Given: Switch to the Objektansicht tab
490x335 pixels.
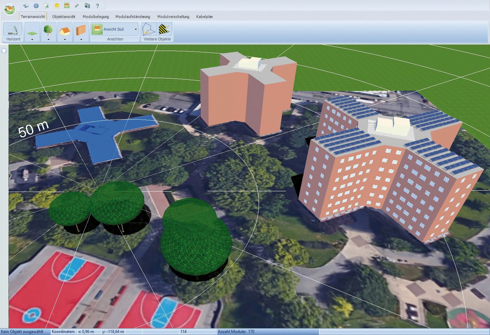Looking at the screenshot, I should (64, 17).
